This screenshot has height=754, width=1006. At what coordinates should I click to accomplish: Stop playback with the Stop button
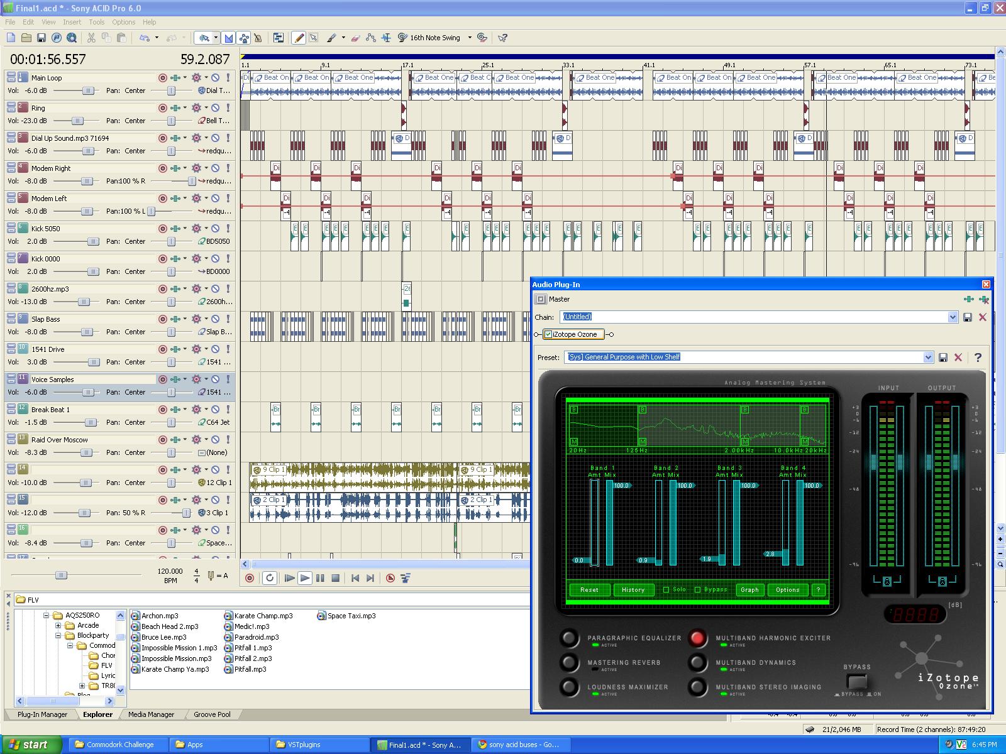pos(336,578)
